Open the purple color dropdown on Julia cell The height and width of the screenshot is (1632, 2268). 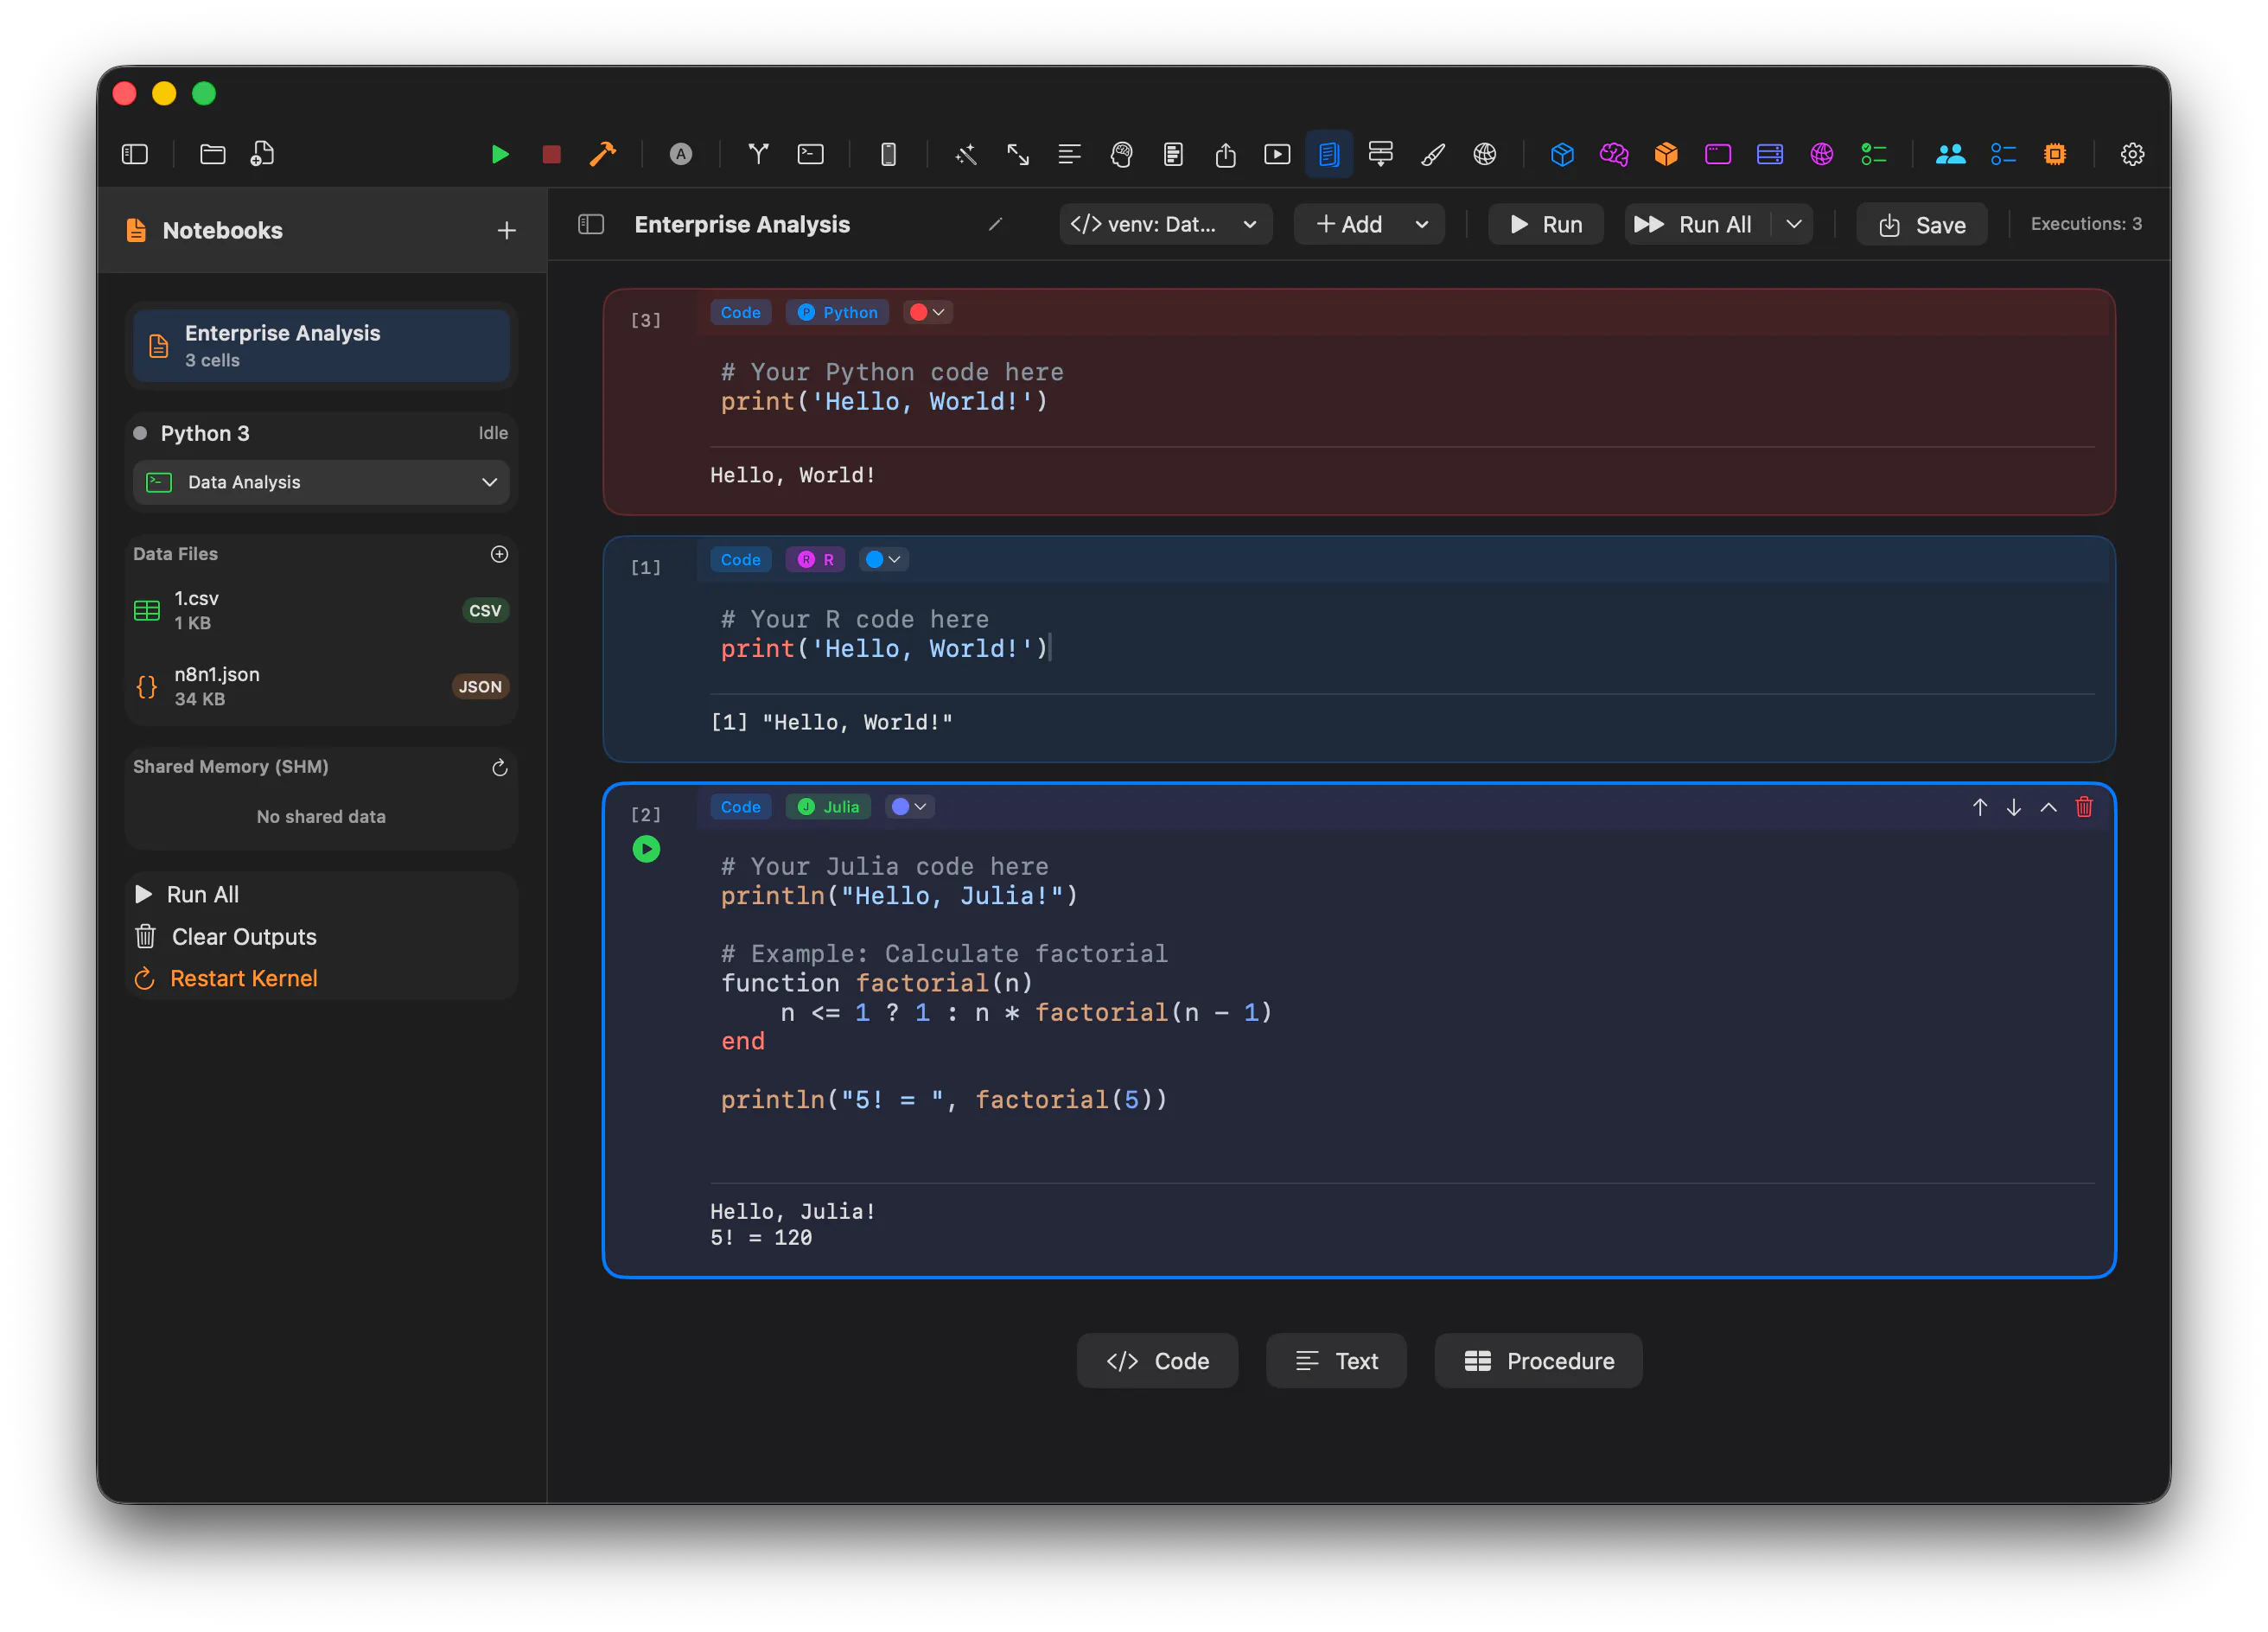coord(910,808)
